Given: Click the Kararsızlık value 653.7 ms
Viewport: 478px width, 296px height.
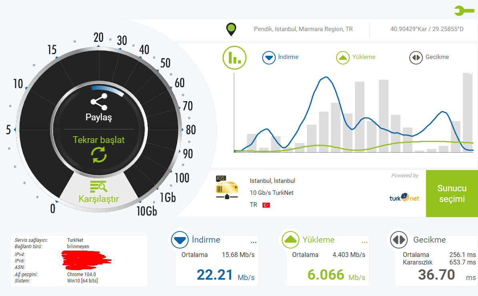Looking at the screenshot, I should [462, 262].
